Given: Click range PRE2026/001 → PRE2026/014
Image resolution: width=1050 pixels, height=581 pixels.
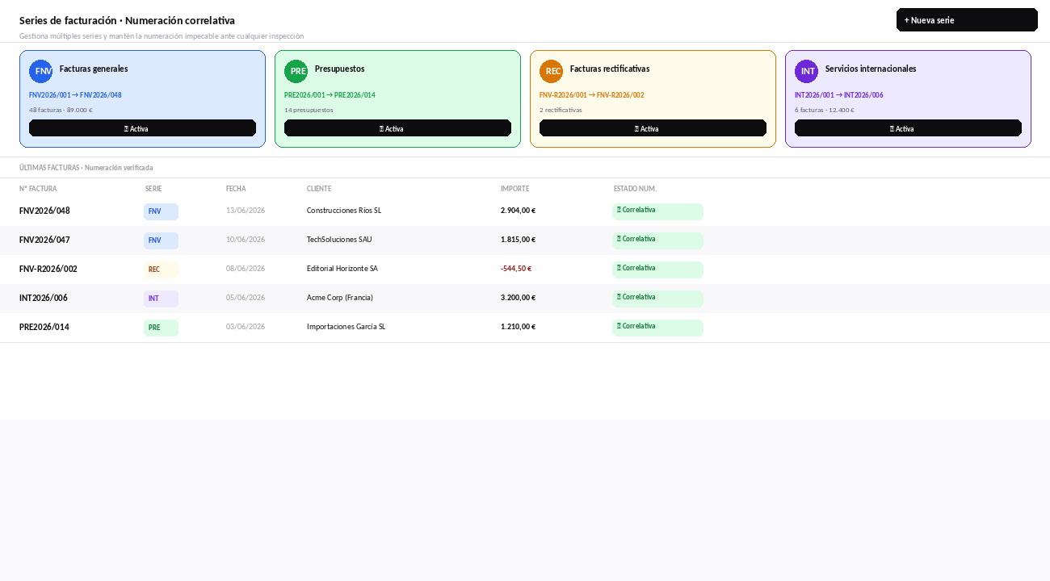Looking at the screenshot, I should coord(330,95).
